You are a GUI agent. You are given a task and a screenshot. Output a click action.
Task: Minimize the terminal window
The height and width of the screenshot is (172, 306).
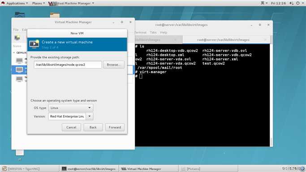coord(251,25)
